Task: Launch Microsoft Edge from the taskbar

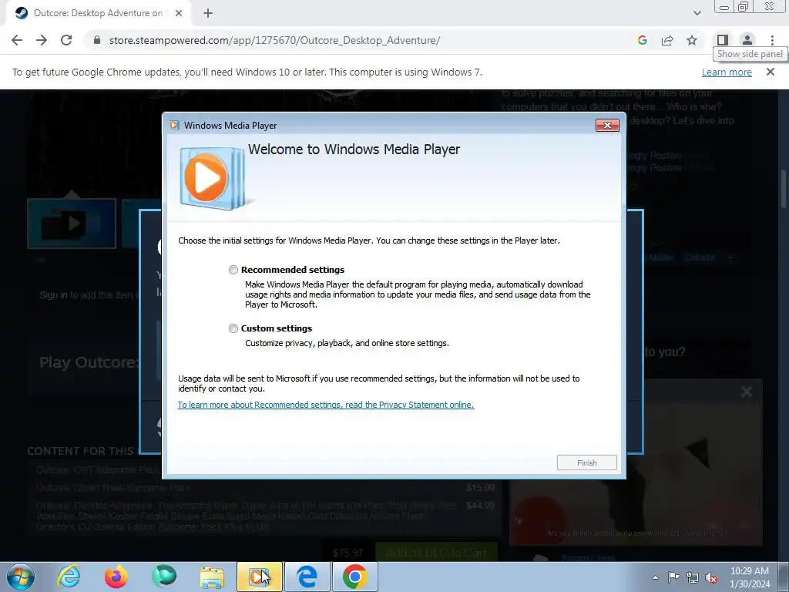Action: 307,577
